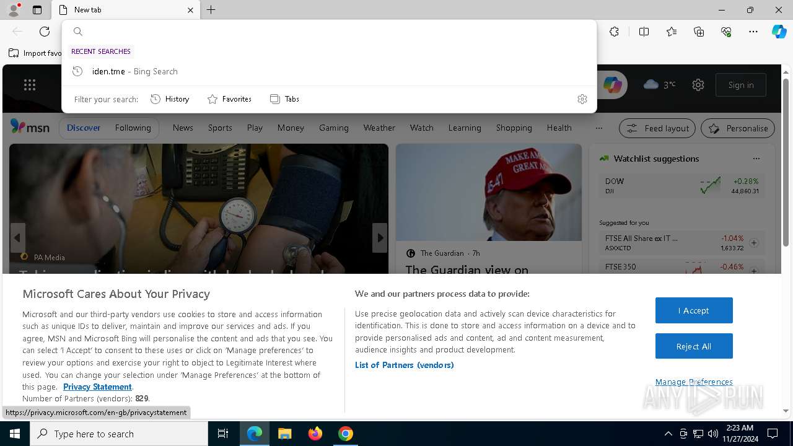Click I Accept cookies button
This screenshot has height=446, width=793.
(x=694, y=310)
